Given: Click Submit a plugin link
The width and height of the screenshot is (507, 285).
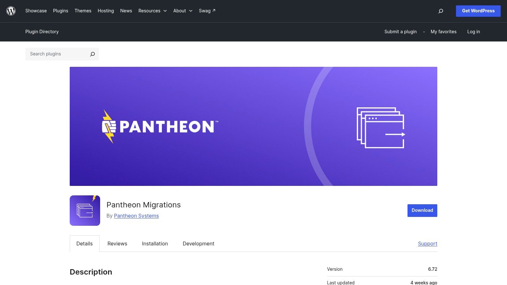Looking at the screenshot, I should [401, 32].
